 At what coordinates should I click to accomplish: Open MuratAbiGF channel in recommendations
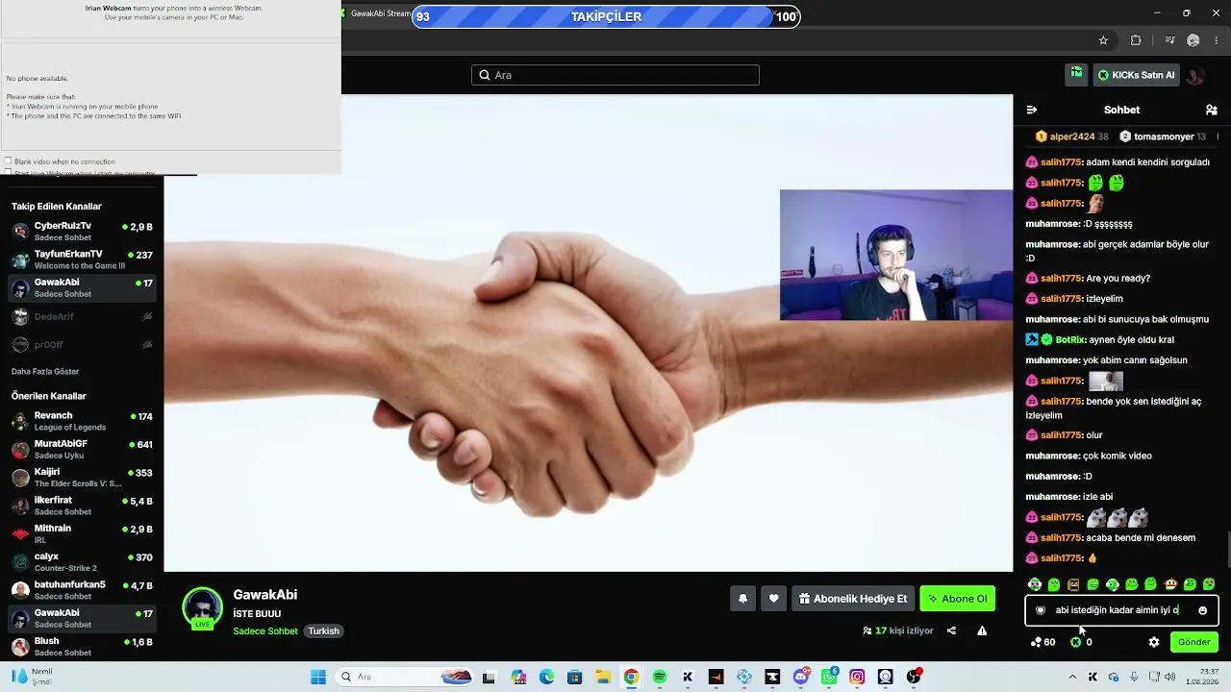click(x=82, y=449)
